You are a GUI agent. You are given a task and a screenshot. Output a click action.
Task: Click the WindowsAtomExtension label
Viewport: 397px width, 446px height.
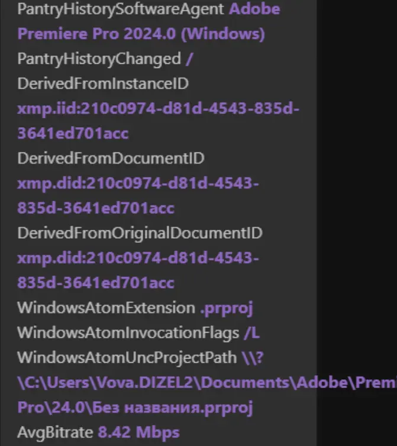coord(106,308)
